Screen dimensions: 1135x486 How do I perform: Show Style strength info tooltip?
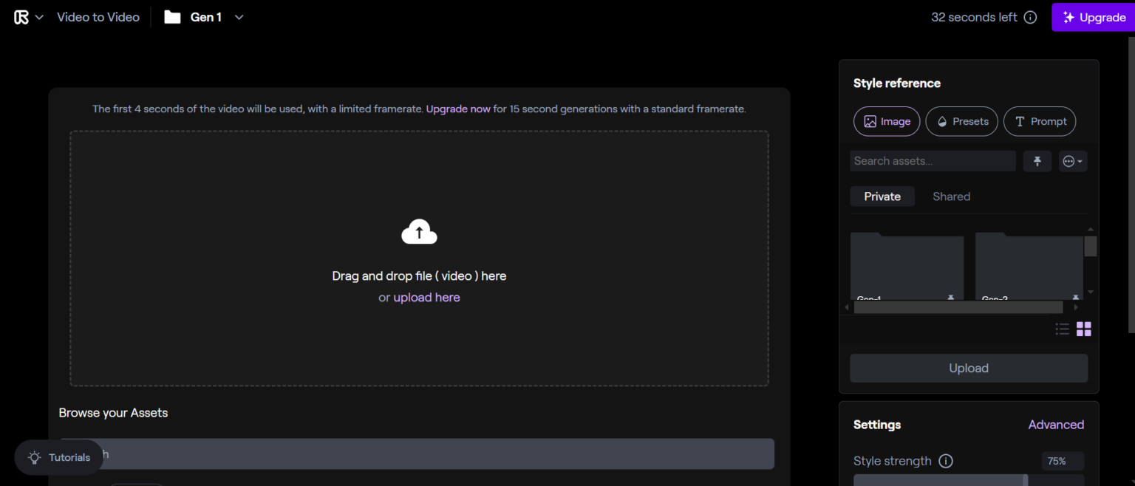tap(945, 461)
